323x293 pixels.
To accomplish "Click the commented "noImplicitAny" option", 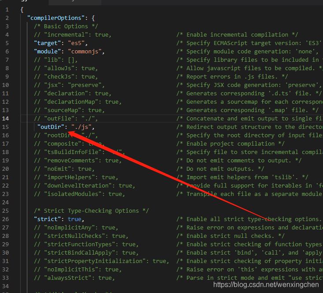I will coord(76,228).
